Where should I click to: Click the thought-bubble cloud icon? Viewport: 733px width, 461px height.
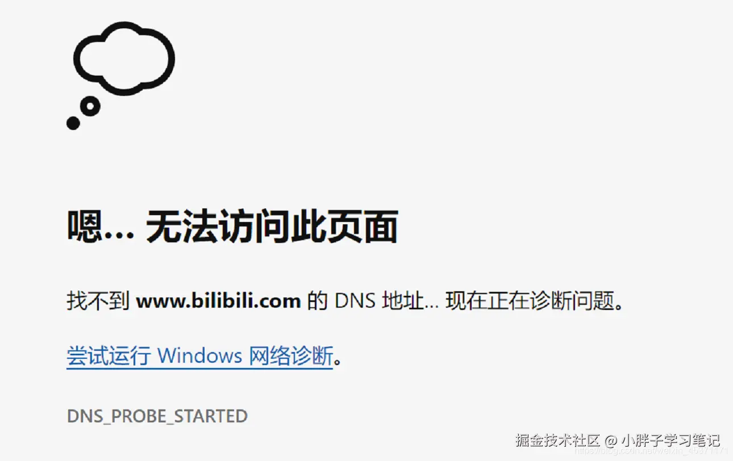124,58
